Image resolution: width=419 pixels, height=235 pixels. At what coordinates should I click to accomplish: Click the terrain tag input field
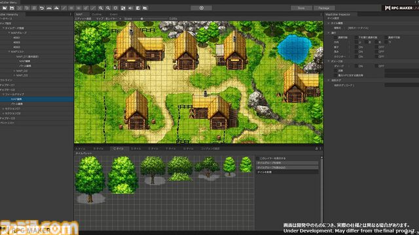pos(401,86)
